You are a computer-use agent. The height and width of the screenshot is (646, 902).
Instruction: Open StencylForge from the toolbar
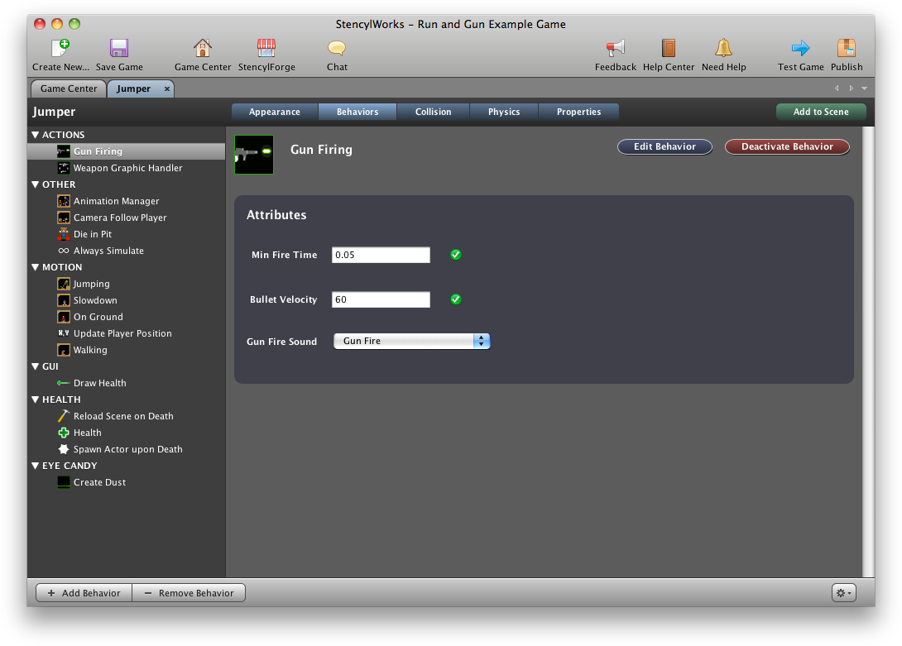pyautogui.click(x=266, y=49)
